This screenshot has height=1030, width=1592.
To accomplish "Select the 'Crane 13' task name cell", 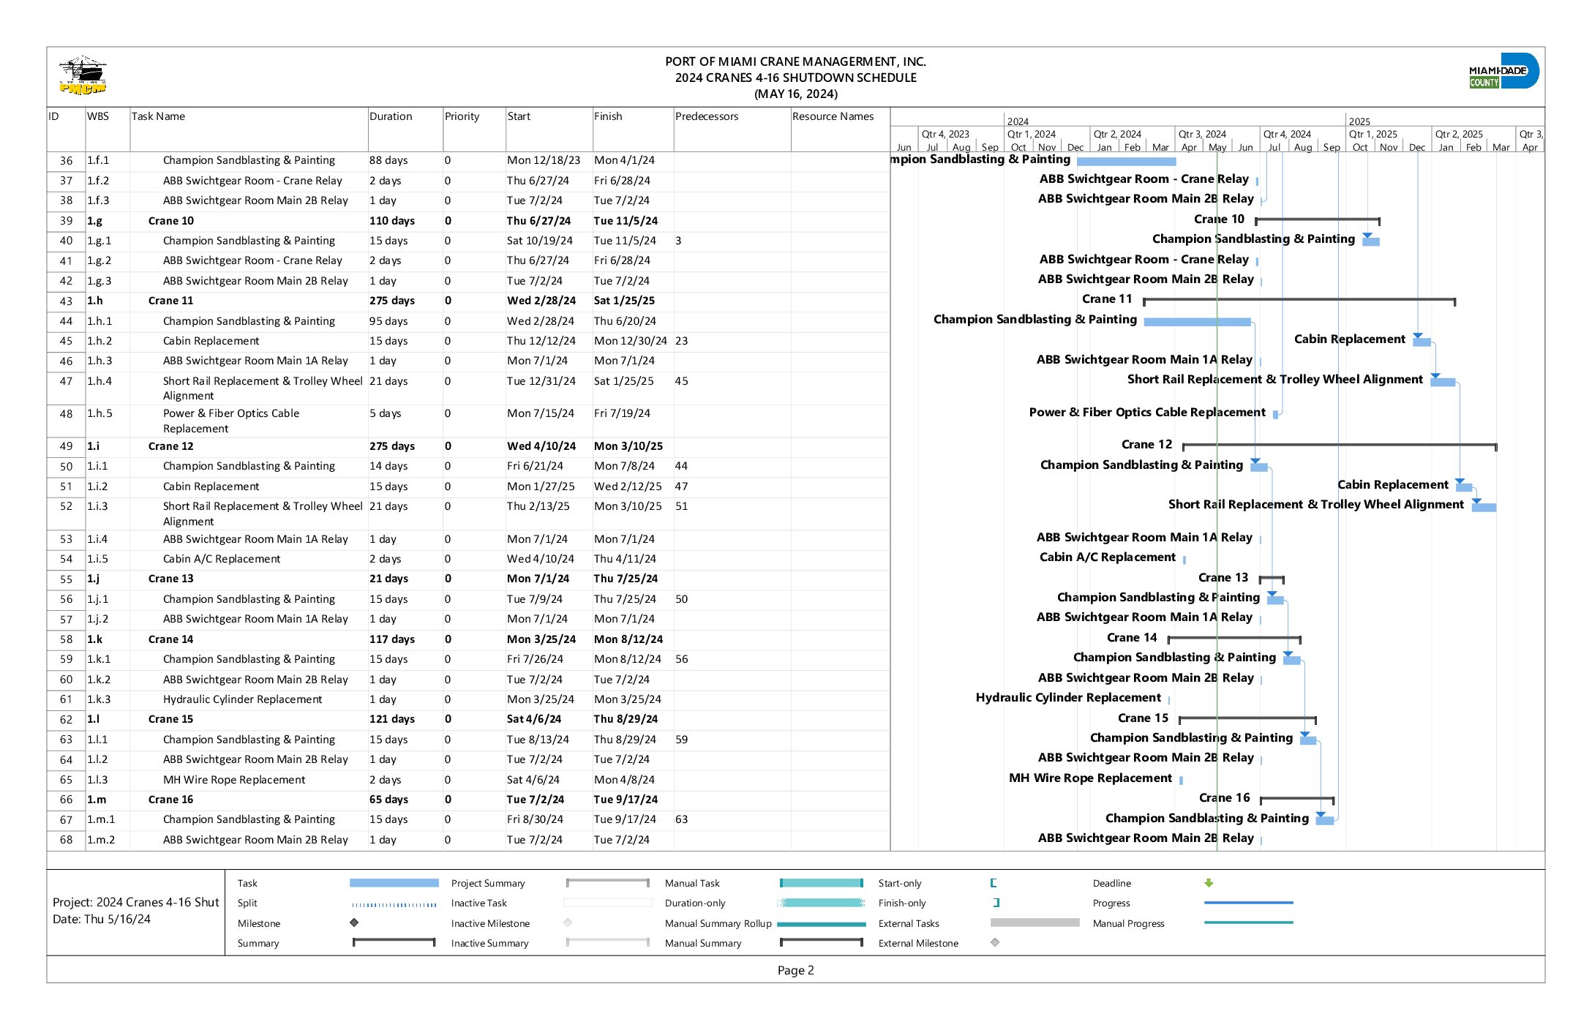I will click(249, 579).
